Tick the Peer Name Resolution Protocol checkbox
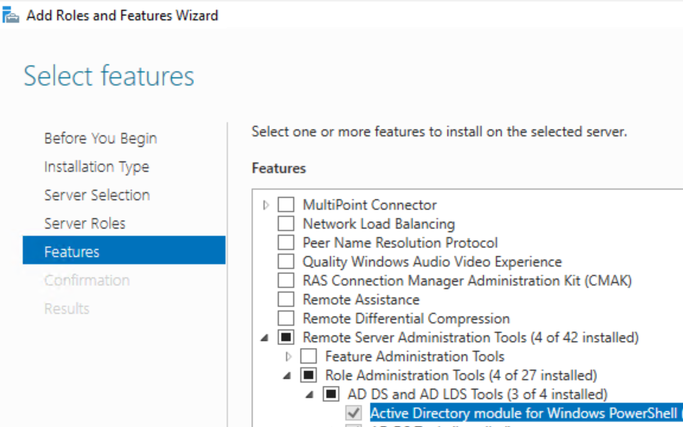Screen dimensions: 683x427 (286, 242)
